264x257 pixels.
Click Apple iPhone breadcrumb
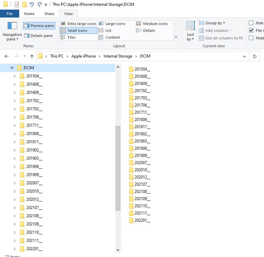(x=83, y=56)
